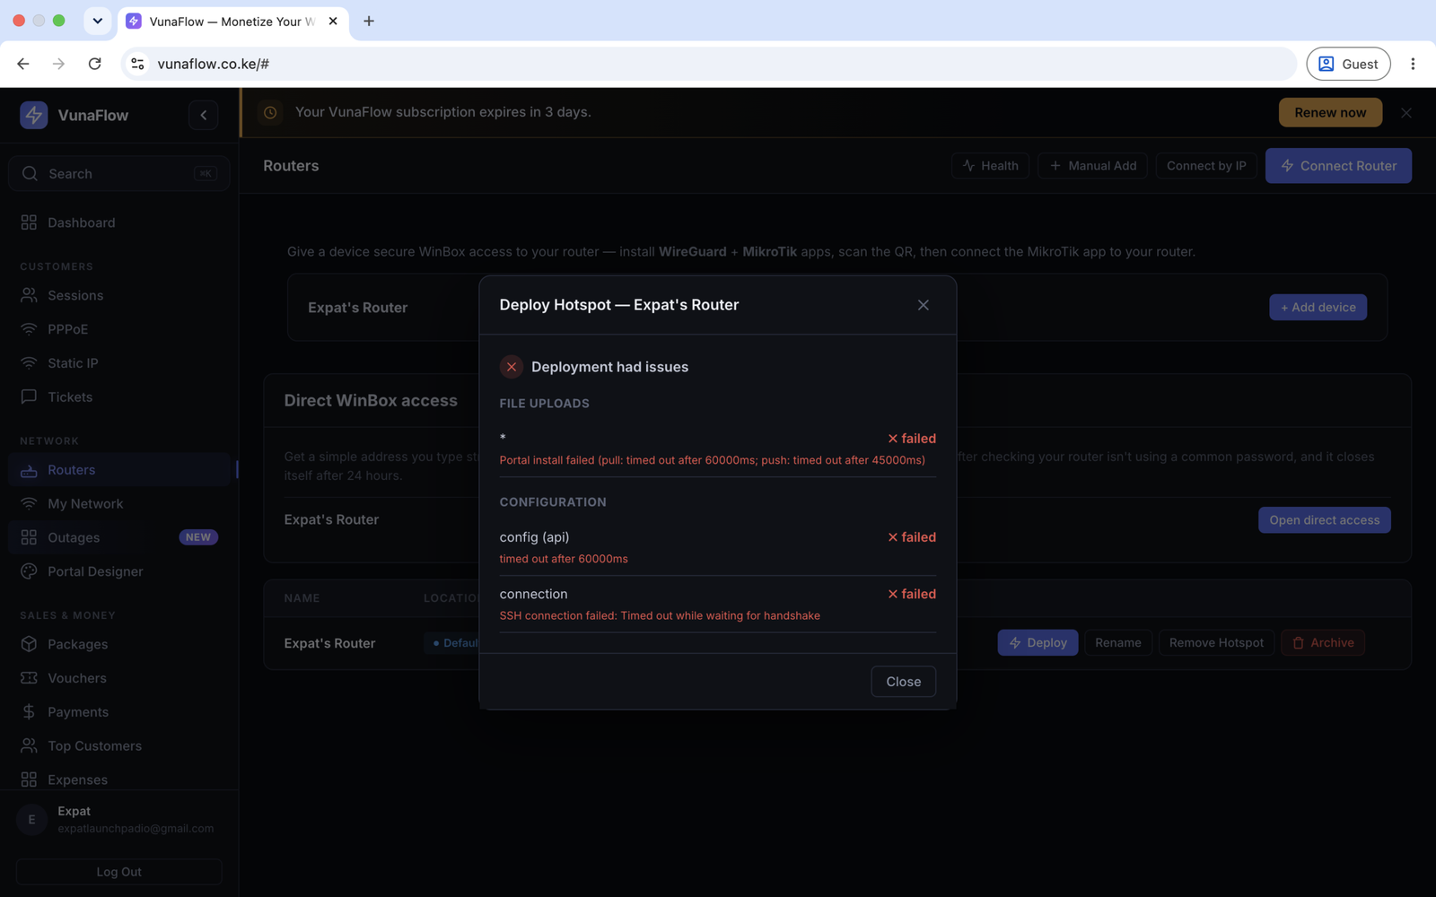The image size is (1436, 897).
Task: Open My Network page
Action: (119, 504)
